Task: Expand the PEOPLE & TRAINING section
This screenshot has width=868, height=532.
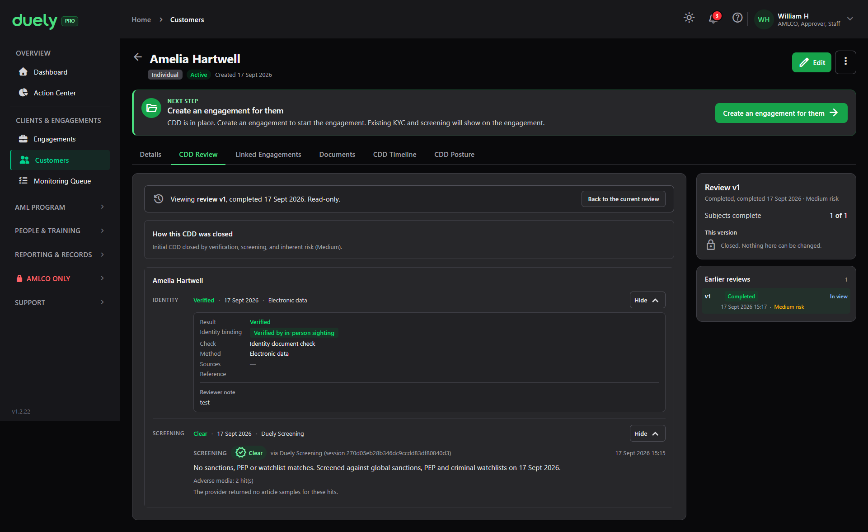Action: [60, 231]
